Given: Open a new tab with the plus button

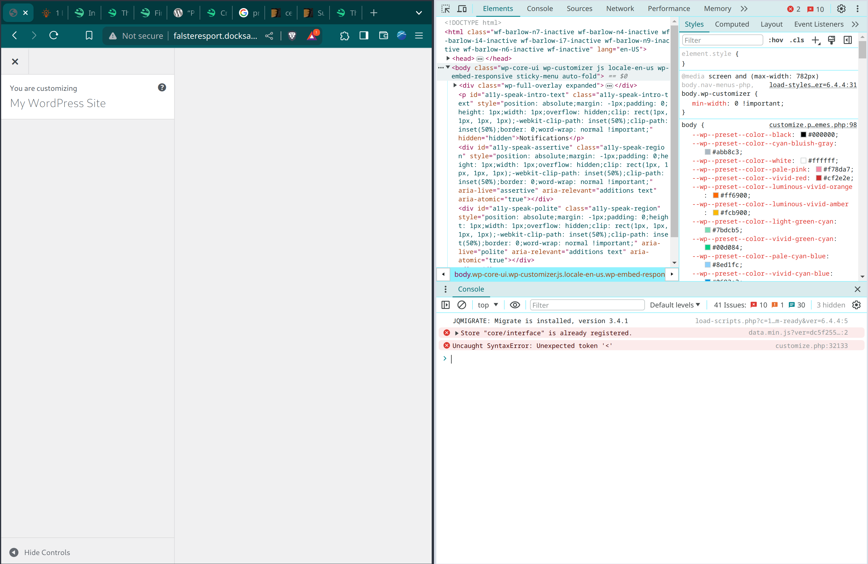Looking at the screenshot, I should tap(374, 13).
